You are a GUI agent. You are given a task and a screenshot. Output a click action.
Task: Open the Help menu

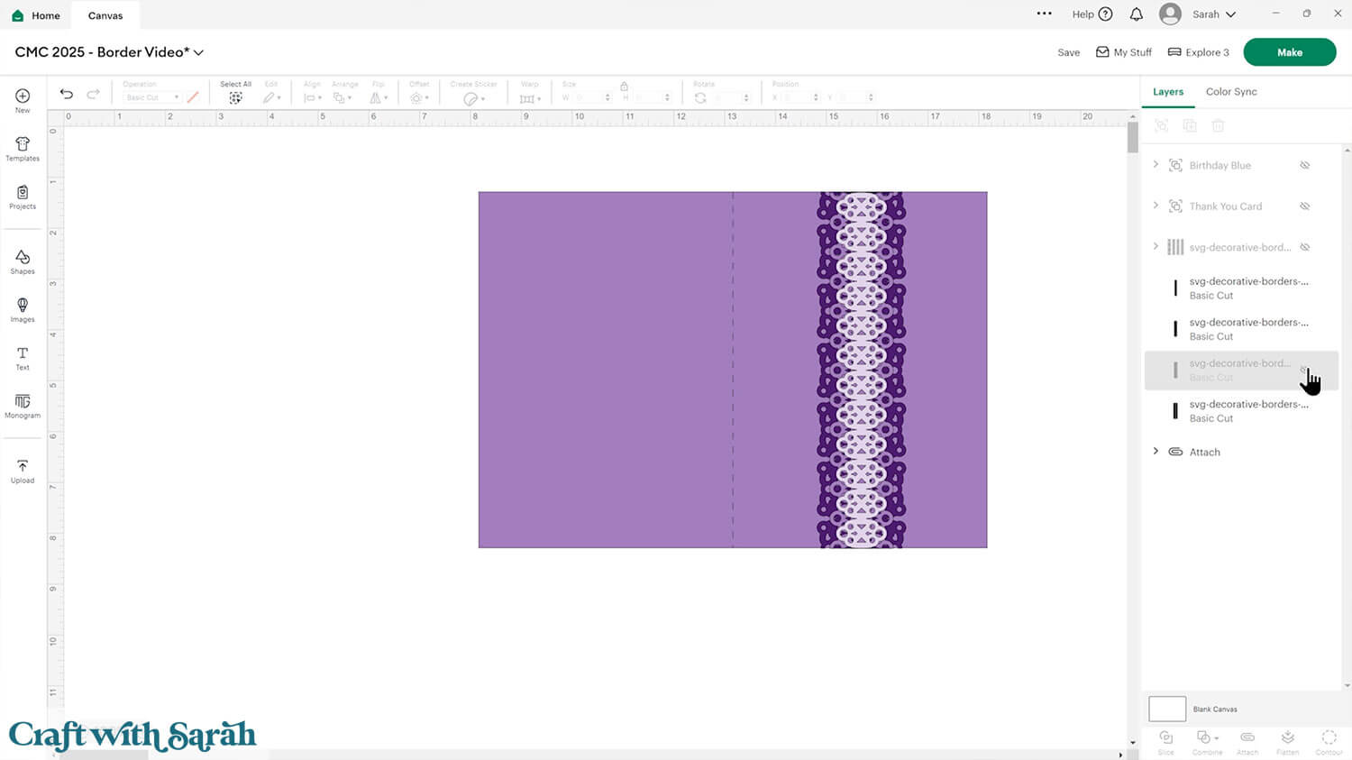click(x=1092, y=14)
